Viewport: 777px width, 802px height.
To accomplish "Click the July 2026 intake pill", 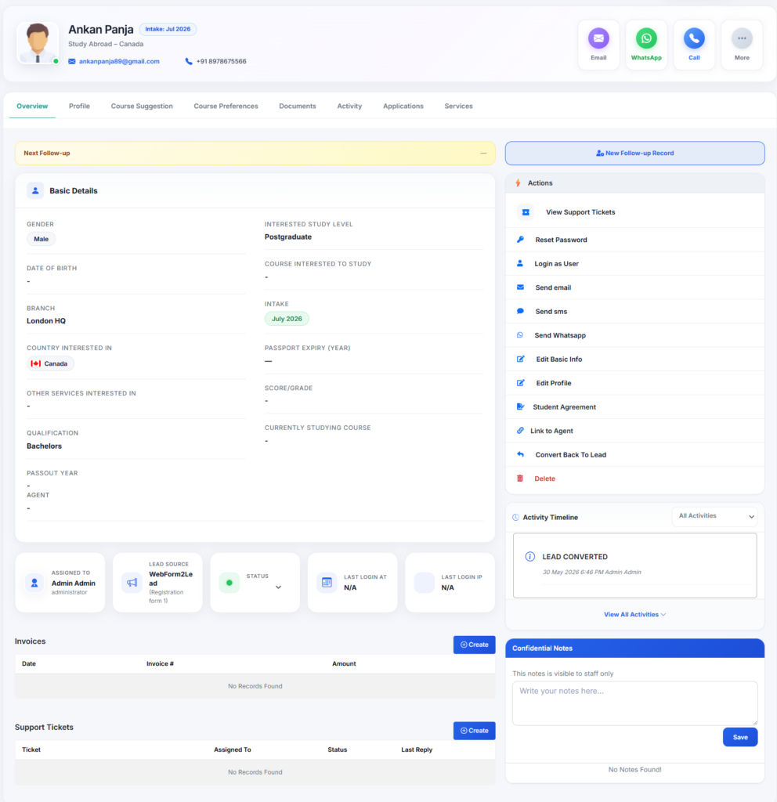I will tap(287, 319).
